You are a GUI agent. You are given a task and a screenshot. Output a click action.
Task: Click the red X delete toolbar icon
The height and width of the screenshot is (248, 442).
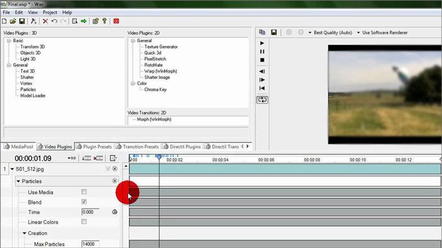pyautogui.click(x=45, y=21)
